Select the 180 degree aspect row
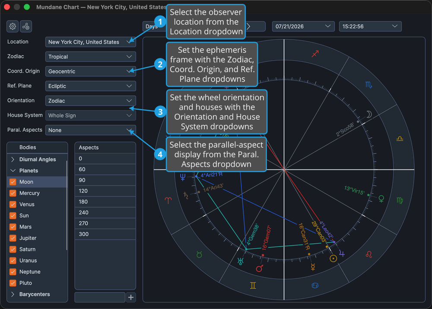Image resolution: width=432 pixels, height=309 pixels. pos(105,202)
